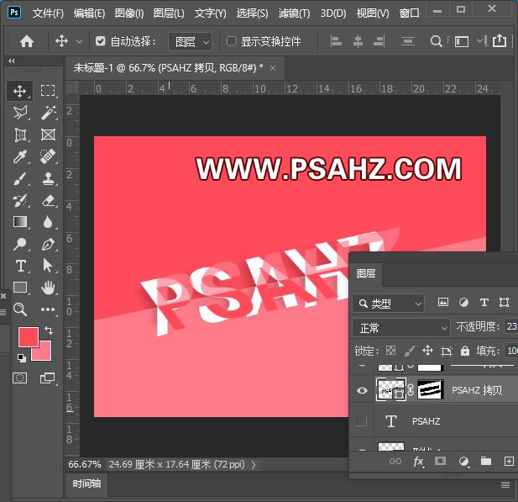This screenshot has height=502, width=518.
Task: Toggle pixel layer filter in Layers panel
Action: click(x=443, y=302)
